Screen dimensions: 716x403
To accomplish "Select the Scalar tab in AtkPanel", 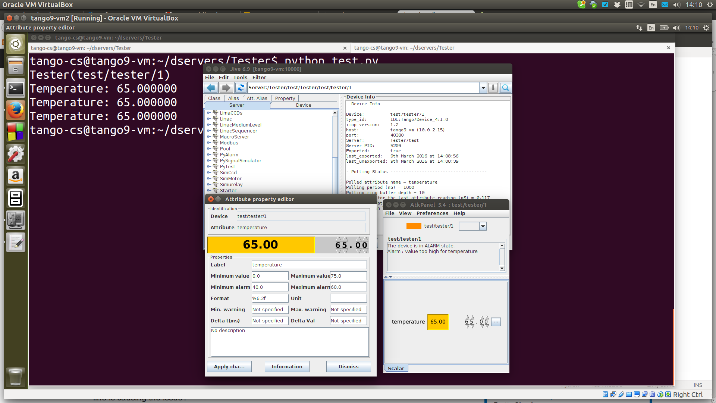I will [396, 368].
